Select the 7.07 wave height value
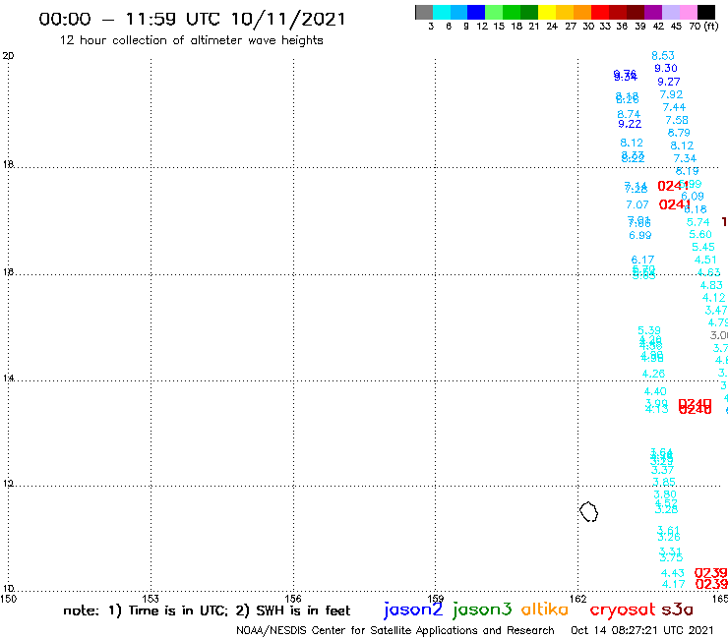The image size is (728, 639). pyautogui.click(x=637, y=204)
